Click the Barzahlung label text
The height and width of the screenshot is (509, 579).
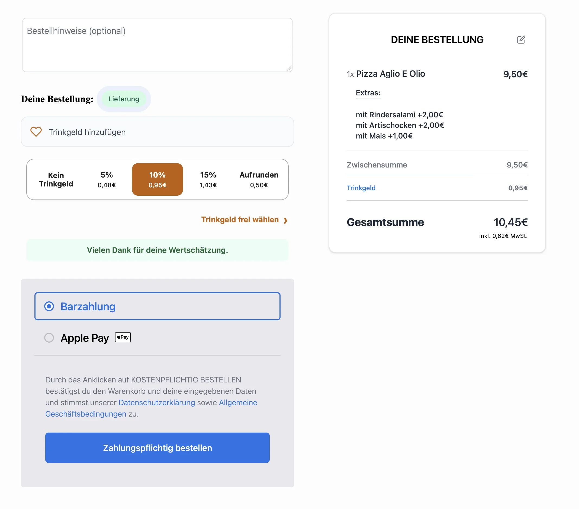pyautogui.click(x=88, y=307)
